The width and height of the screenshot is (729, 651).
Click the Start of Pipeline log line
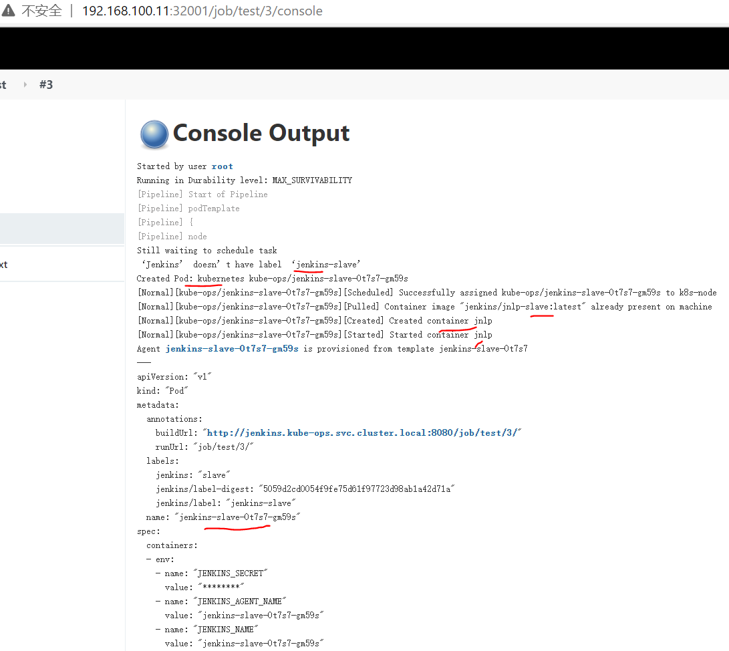point(228,194)
